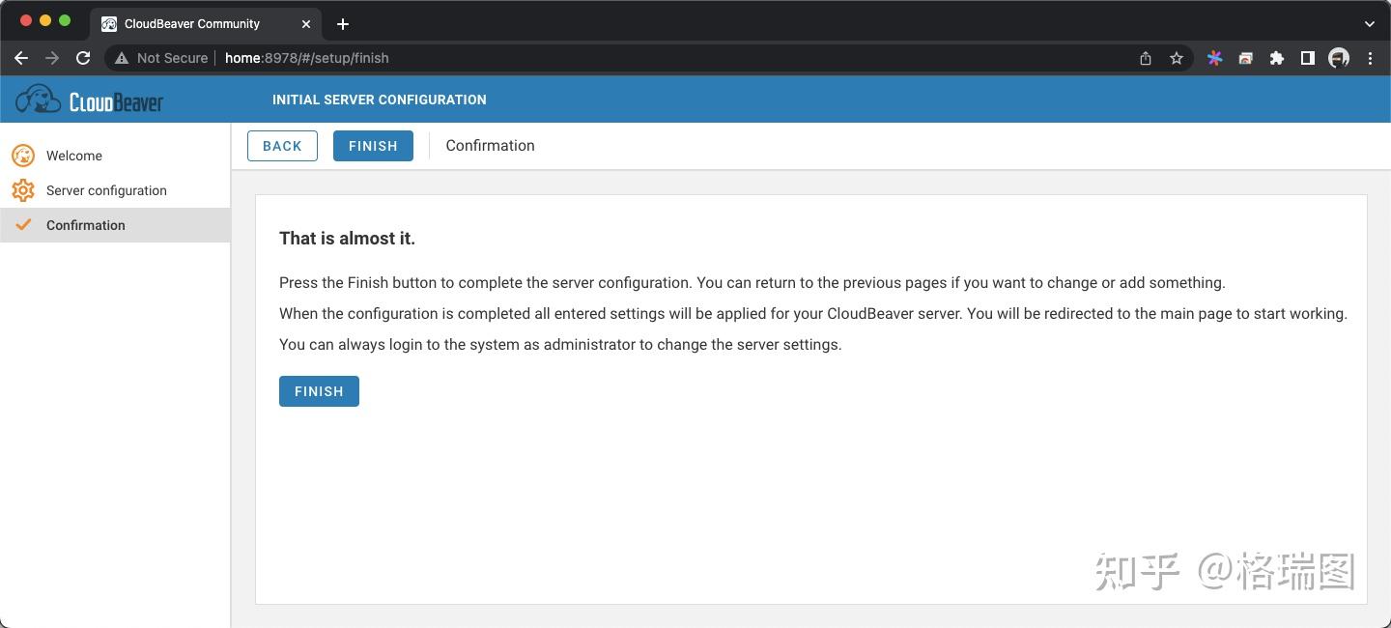Open the browser profile avatar
Screen dimensions: 1391x628
coord(1339,58)
